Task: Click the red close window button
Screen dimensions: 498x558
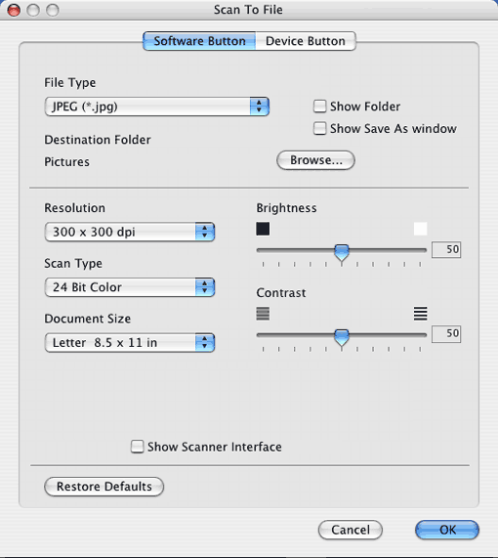Action: click(14, 10)
